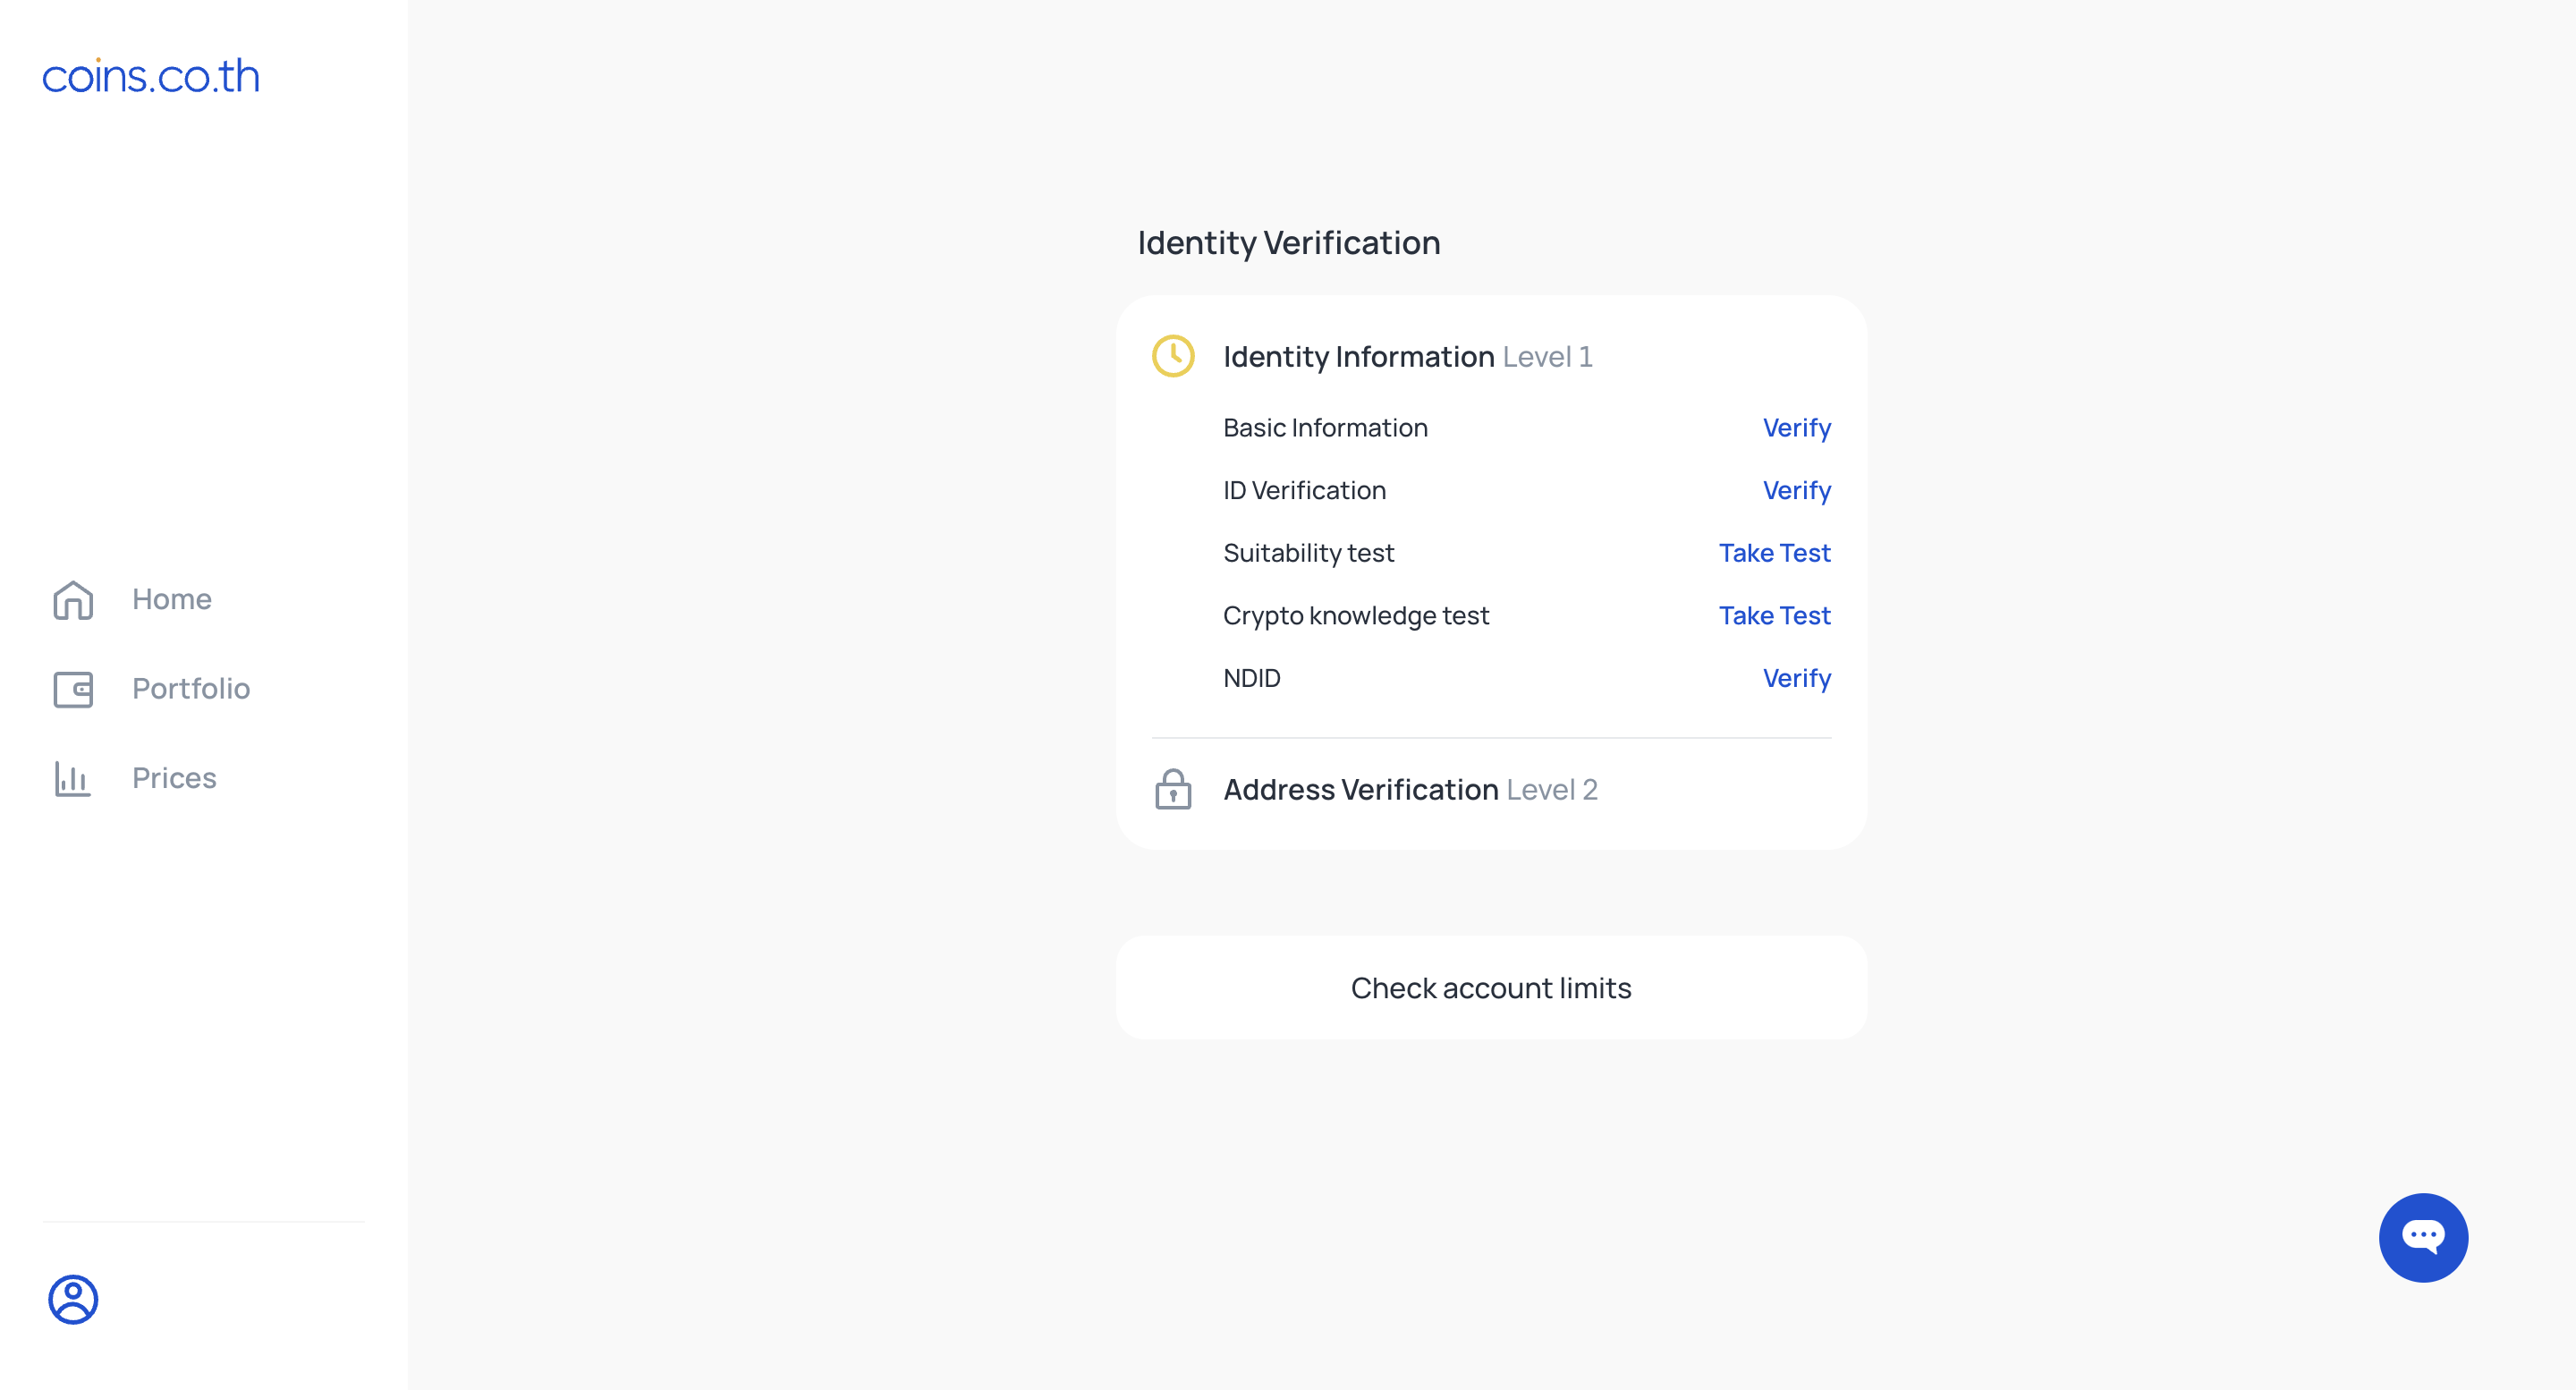
Task: Open the Portfolio menu item
Action: [x=191, y=688]
